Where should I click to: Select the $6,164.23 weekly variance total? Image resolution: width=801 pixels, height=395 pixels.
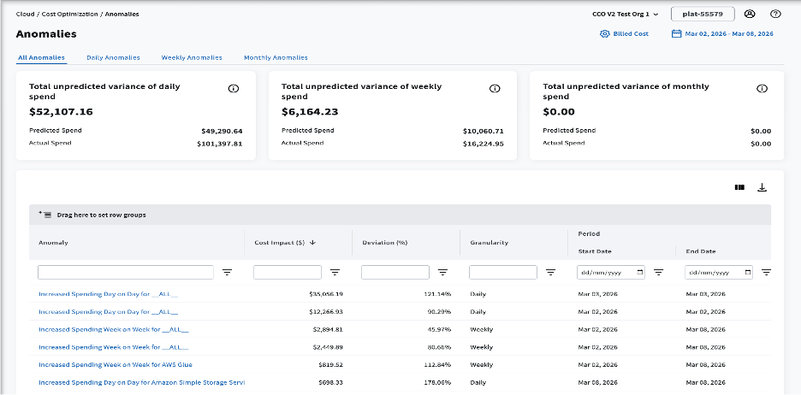(310, 112)
